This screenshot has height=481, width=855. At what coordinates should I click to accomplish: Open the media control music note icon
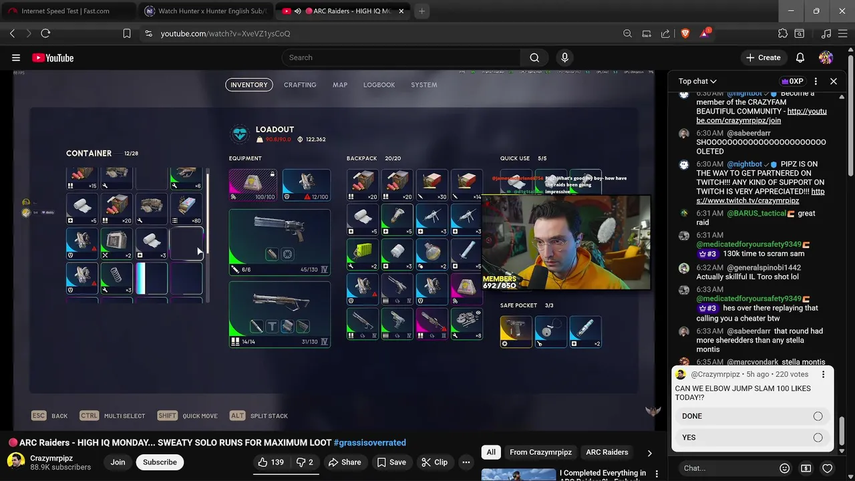pos(826,33)
